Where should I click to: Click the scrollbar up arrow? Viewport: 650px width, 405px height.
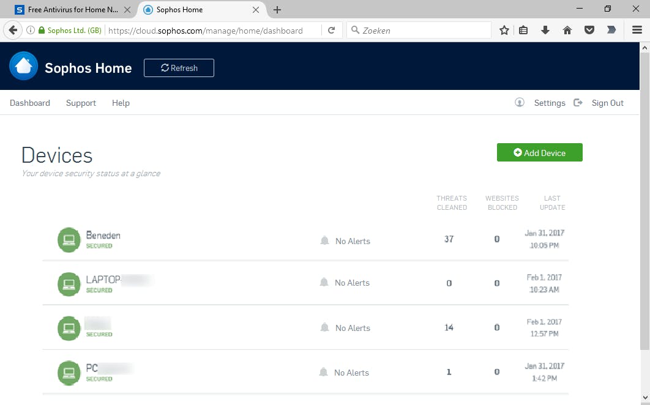click(x=644, y=48)
